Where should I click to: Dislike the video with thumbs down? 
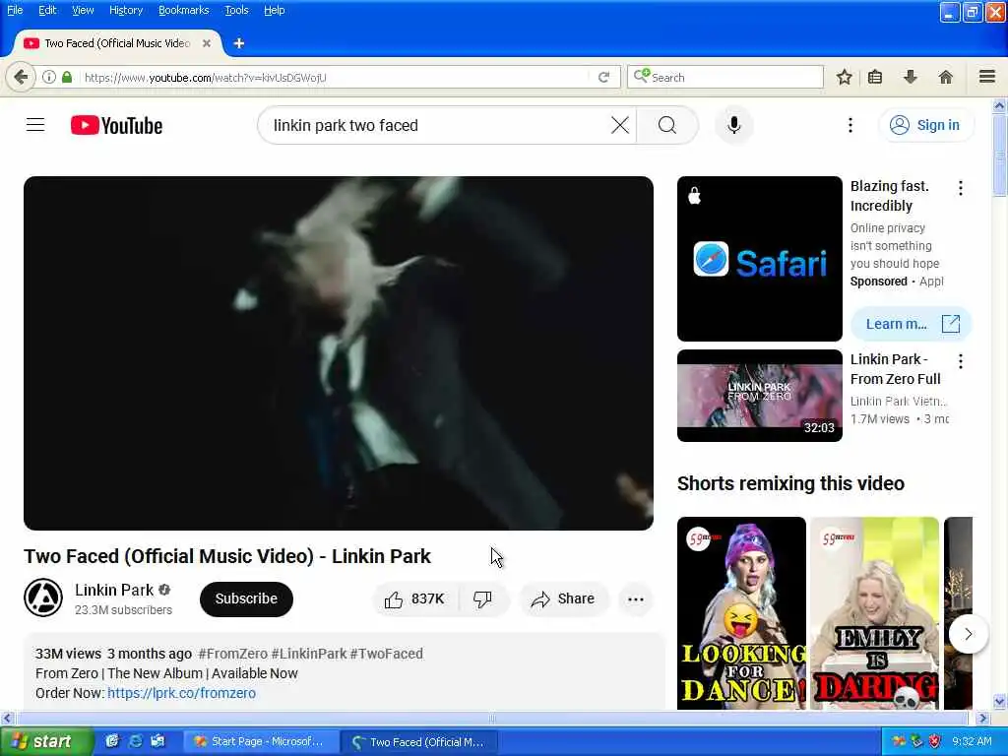click(x=482, y=599)
